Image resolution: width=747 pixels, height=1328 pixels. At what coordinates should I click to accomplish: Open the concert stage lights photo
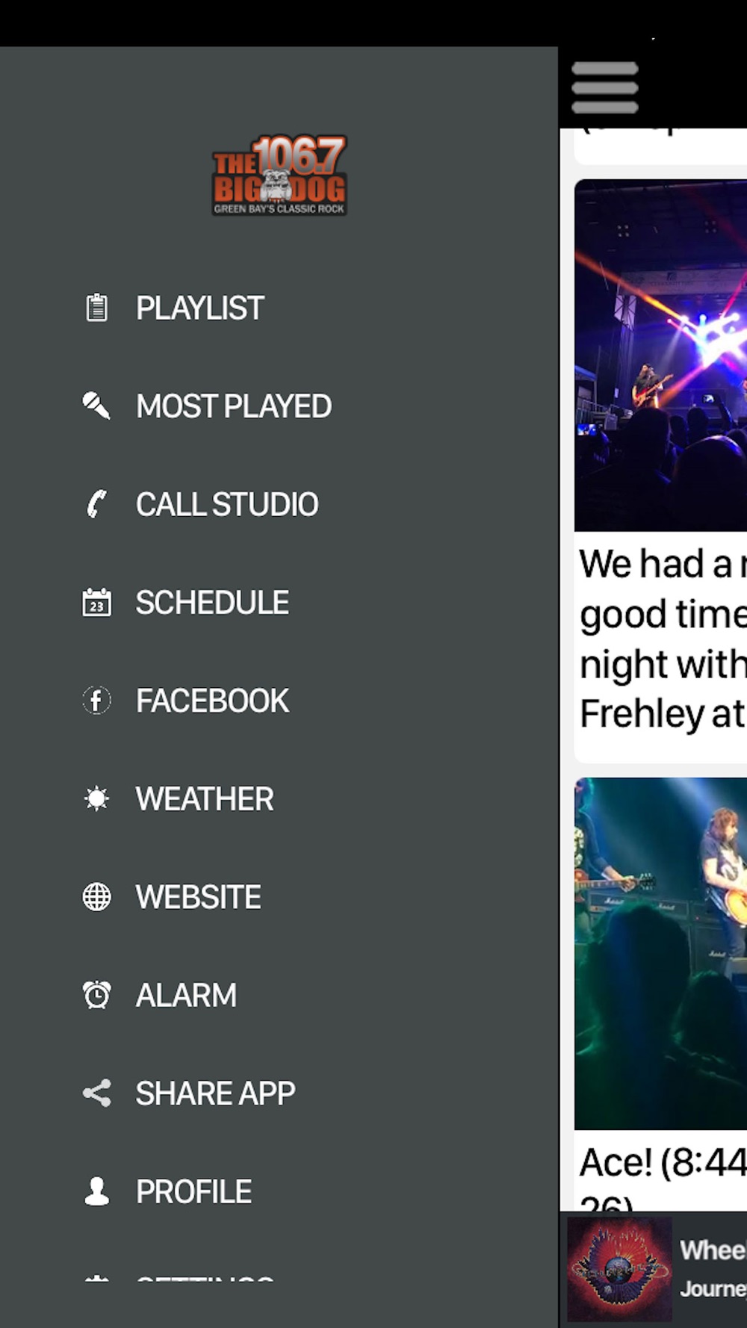pos(660,356)
